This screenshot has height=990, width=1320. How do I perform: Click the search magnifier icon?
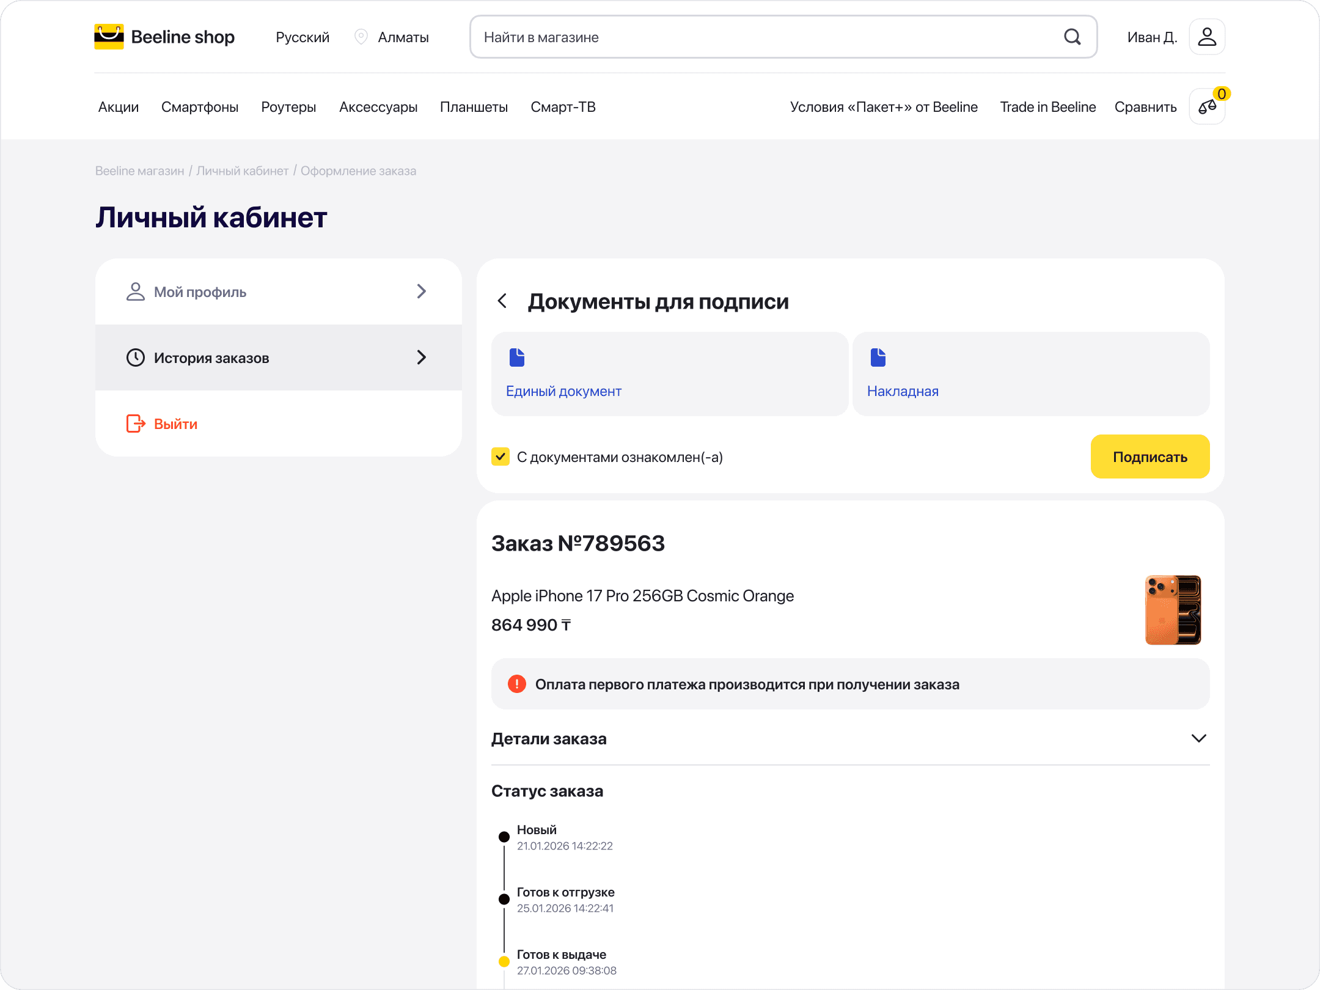pyautogui.click(x=1072, y=37)
